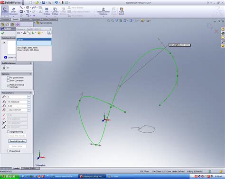Open How to measure taskbar button

coord(64,177)
